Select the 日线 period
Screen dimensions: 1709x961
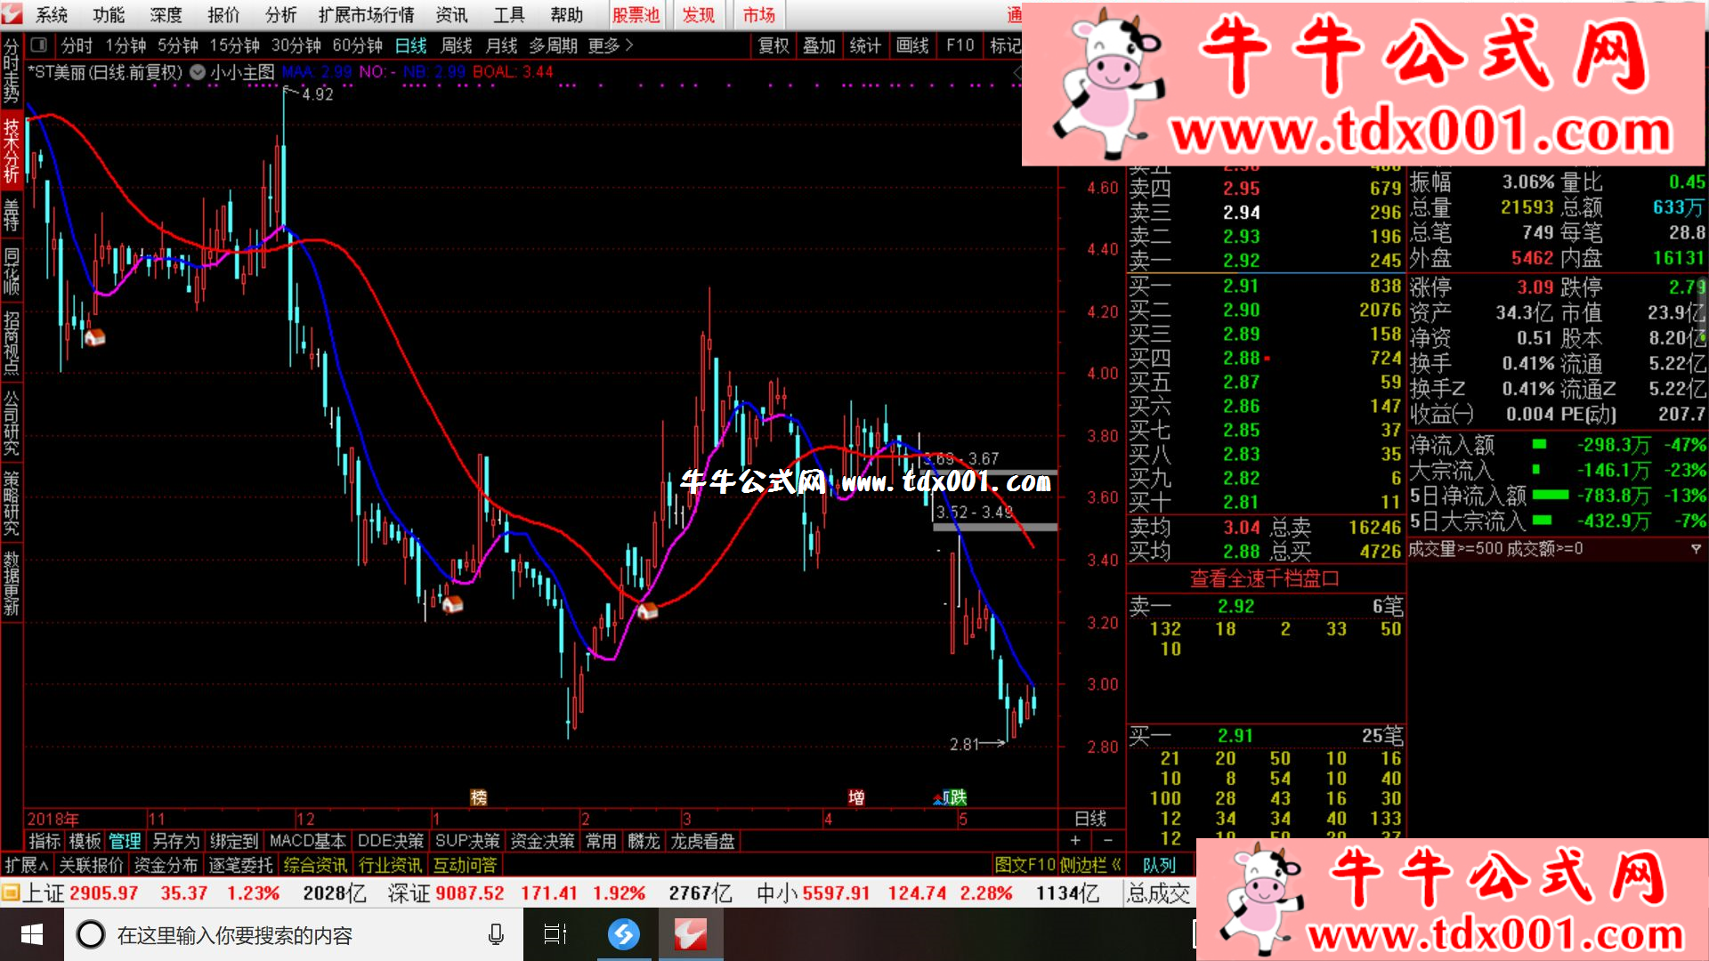[411, 45]
